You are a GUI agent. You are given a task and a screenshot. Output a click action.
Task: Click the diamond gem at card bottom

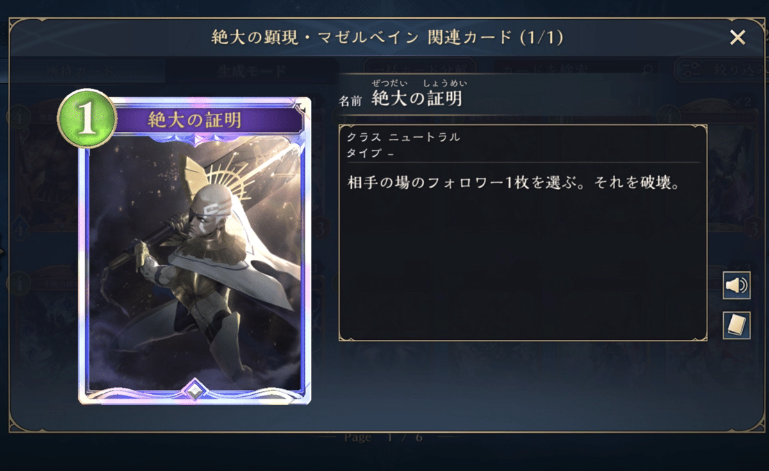coord(195,390)
